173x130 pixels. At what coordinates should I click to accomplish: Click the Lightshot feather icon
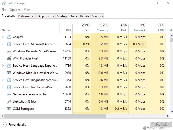(9, 102)
